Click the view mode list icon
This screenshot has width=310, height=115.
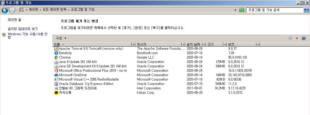point(290,38)
